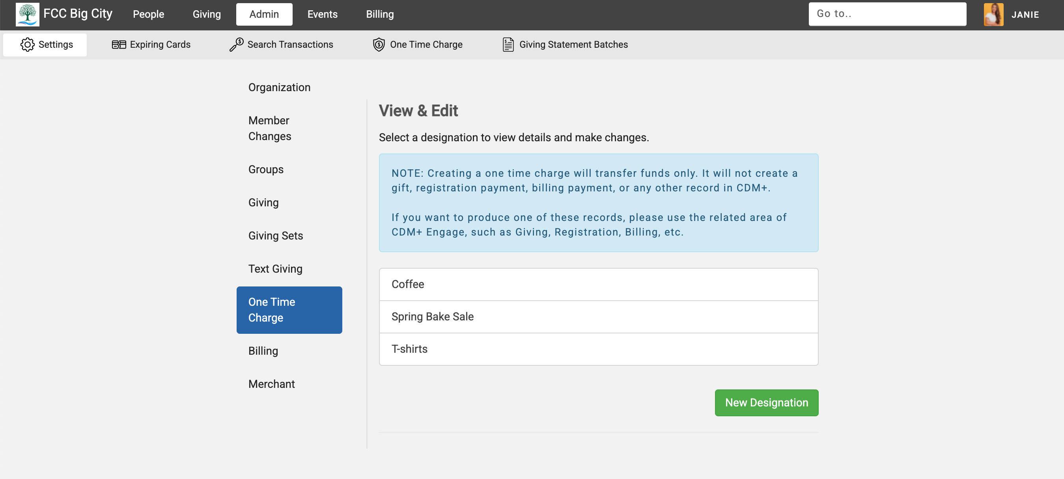Select the Search Transactions key icon

tap(236, 44)
